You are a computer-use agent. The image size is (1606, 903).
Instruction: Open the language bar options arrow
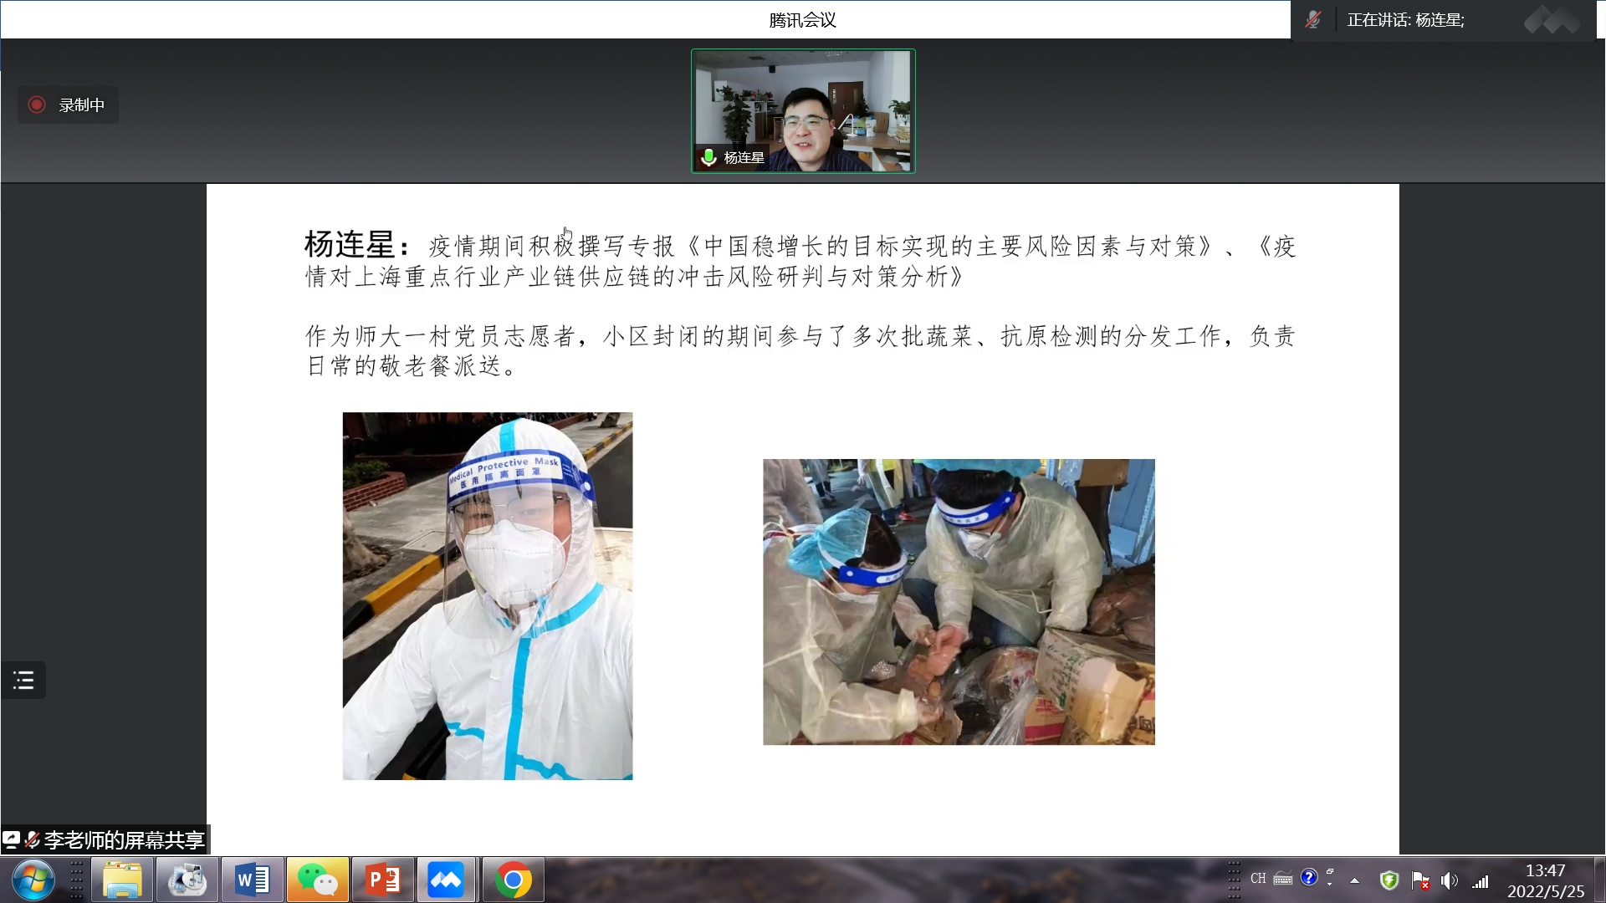[x=1330, y=884]
